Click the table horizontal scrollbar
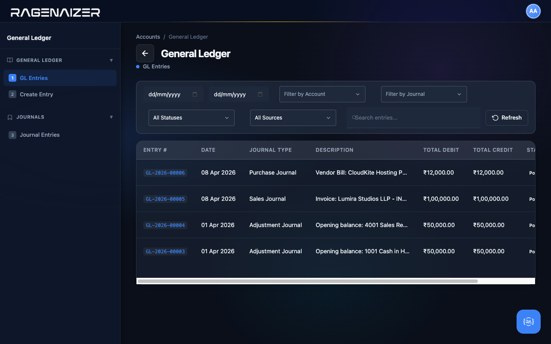This screenshot has height=344, width=551. 307,281
